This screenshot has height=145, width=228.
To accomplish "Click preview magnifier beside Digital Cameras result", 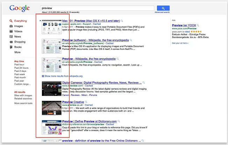I will pos(143,83).
